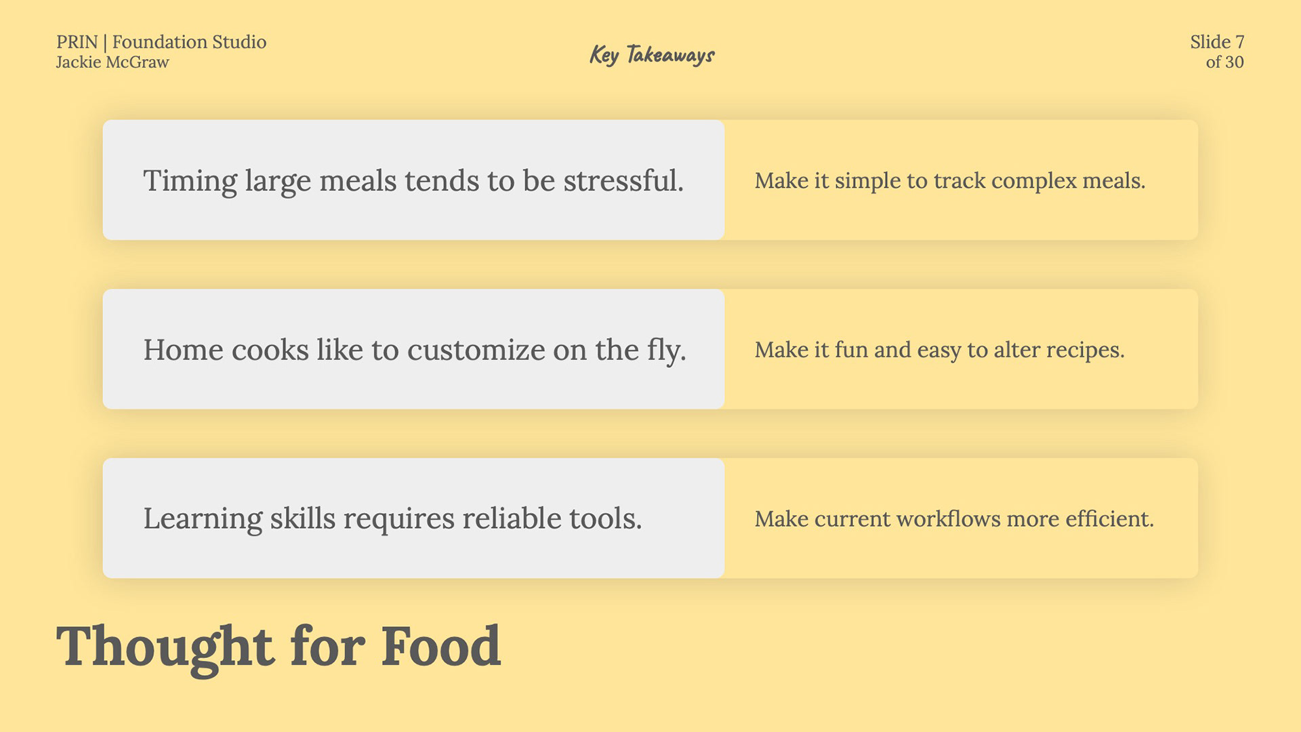
Task: Click 'PRIN | Foundation Studio' header text
Action: click(161, 42)
